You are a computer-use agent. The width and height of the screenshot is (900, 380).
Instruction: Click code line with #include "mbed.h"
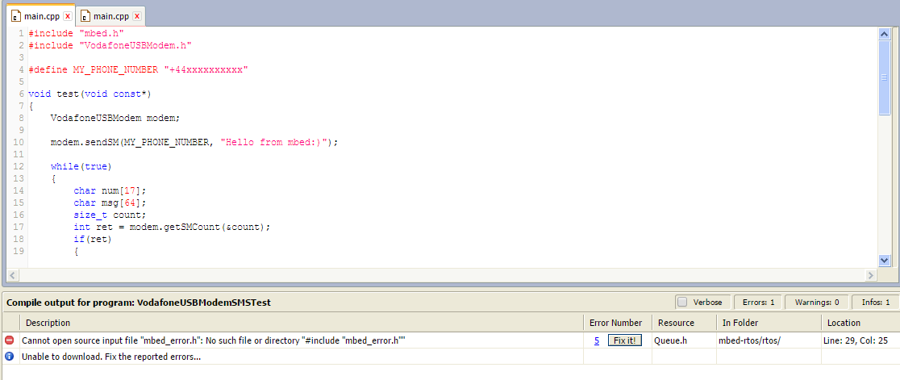coord(77,33)
